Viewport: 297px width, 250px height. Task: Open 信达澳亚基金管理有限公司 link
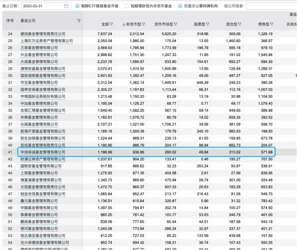point(43,236)
